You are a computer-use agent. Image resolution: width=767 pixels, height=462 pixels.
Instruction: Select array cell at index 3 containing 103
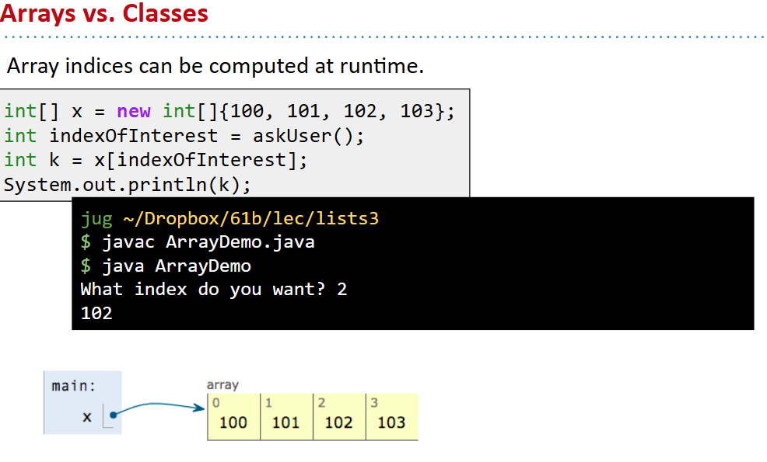[391, 418]
